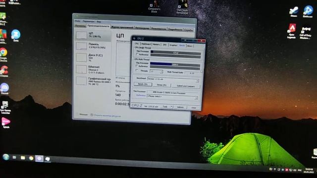Click the Single Thread This Processor score bar
317x178 pixels.
click(176, 53)
